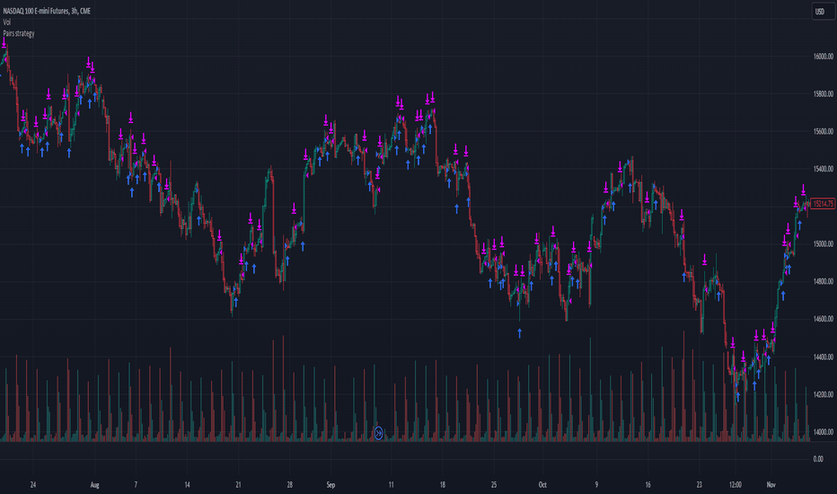Click the 14 date label on the time axis

tap(187, 485)
